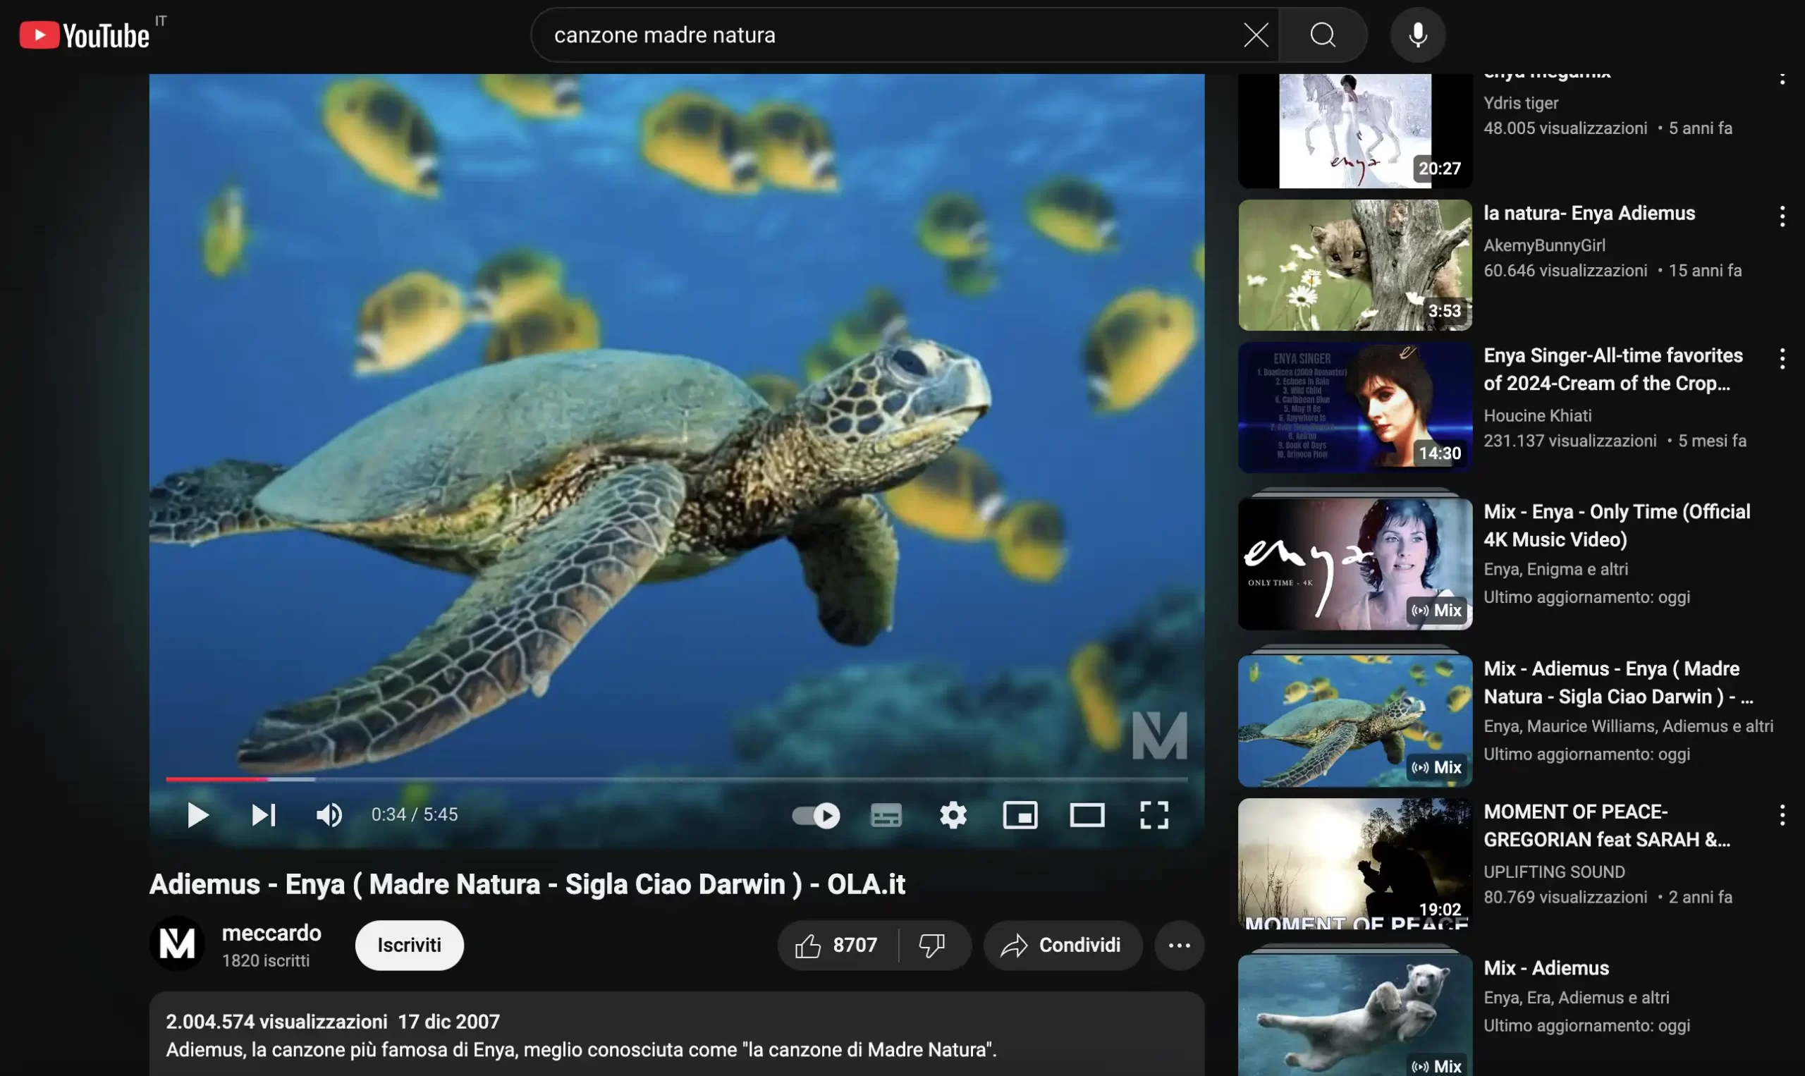Screen dimensions: 1805x1076
Task: Open options menu for 'la natura- Enya Adiemus'
Action: click(1782, 215)
